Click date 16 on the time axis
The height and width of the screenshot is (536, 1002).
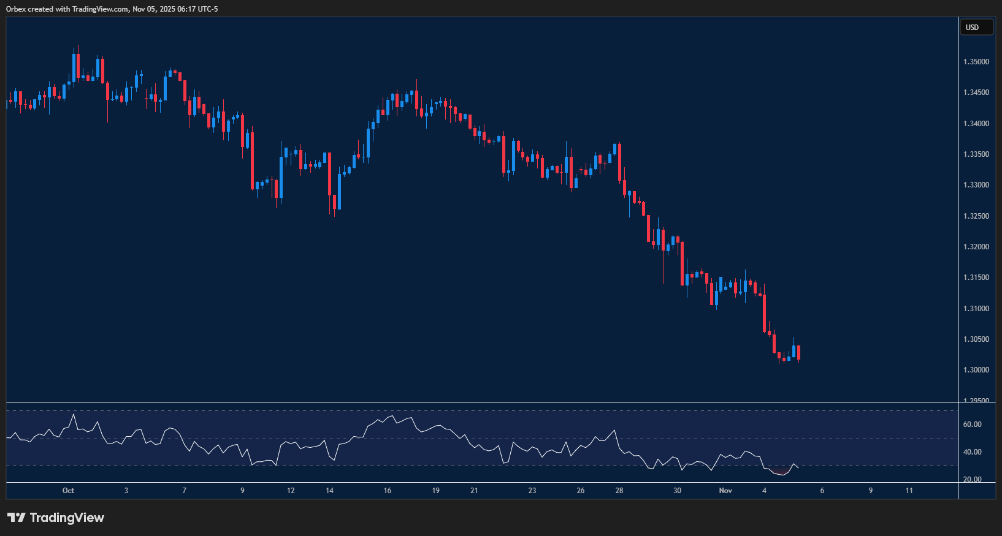point(388,491)
